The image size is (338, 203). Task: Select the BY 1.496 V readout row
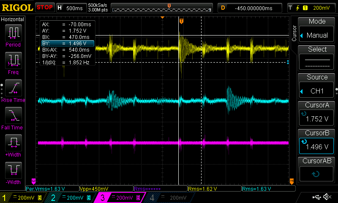pyautogui.click(x=67, y=43)
